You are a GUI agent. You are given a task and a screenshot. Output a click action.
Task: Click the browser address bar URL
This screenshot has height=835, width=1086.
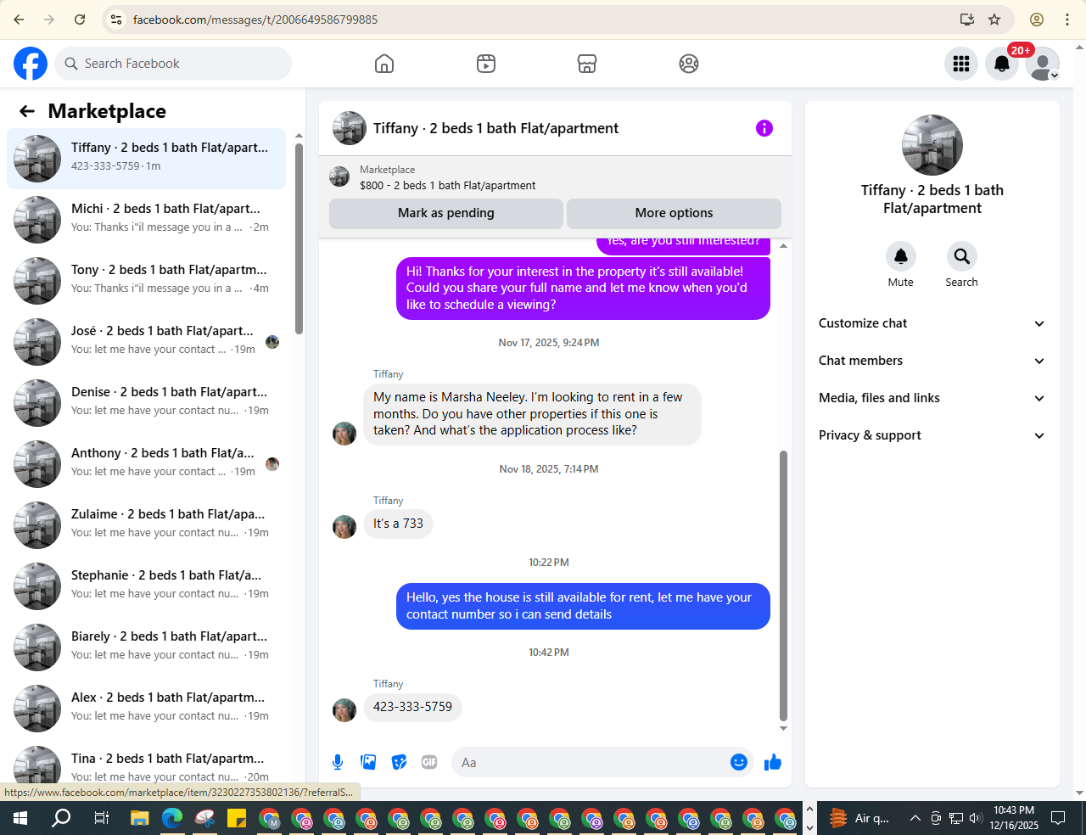(x=255, y=20)
